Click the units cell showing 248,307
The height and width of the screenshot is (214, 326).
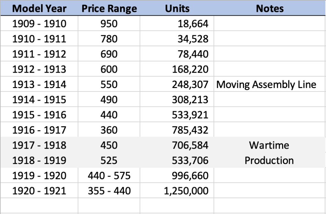coord(190,85)
